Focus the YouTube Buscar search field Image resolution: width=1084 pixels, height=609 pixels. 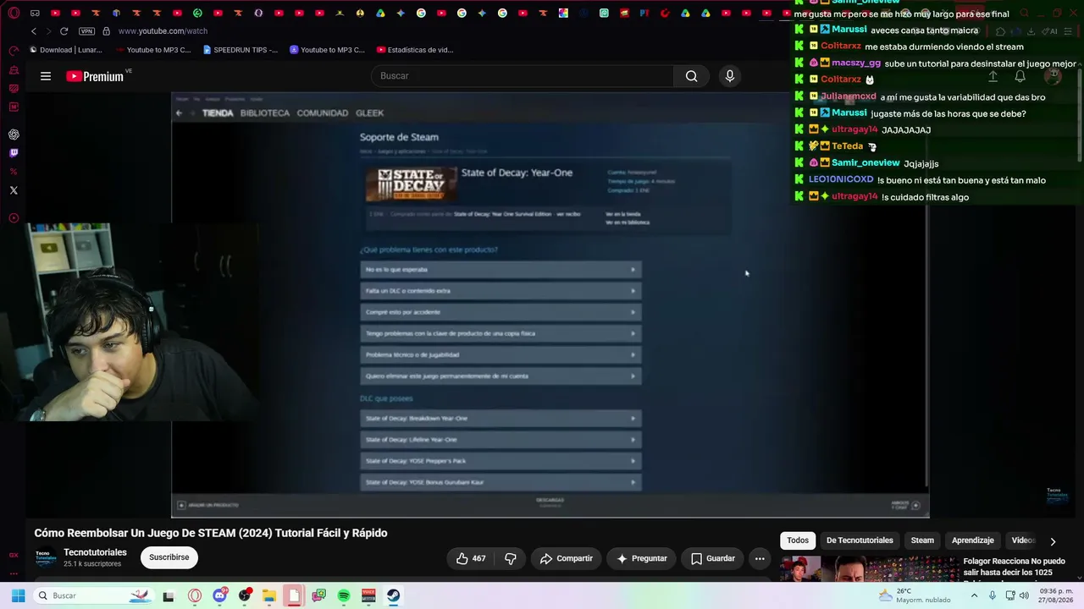523,76
